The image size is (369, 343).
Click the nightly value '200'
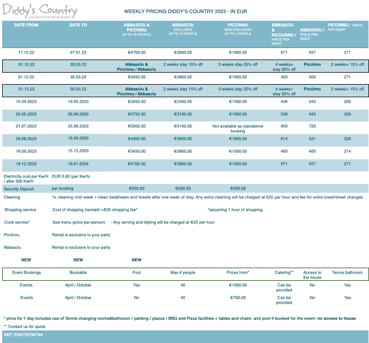(347, 102)
